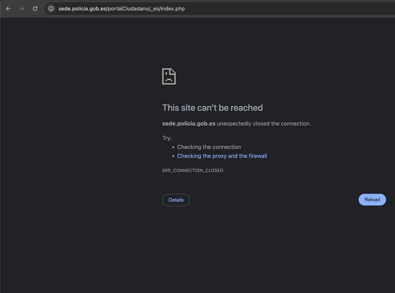Click the sad page error icon

pyautogui.click(x=169, y=76)
